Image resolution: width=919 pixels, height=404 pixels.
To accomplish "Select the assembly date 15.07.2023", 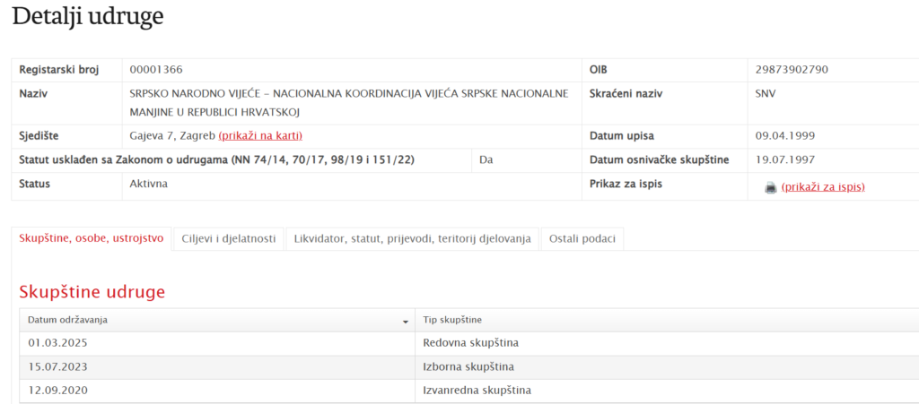I will click(57, 366).
